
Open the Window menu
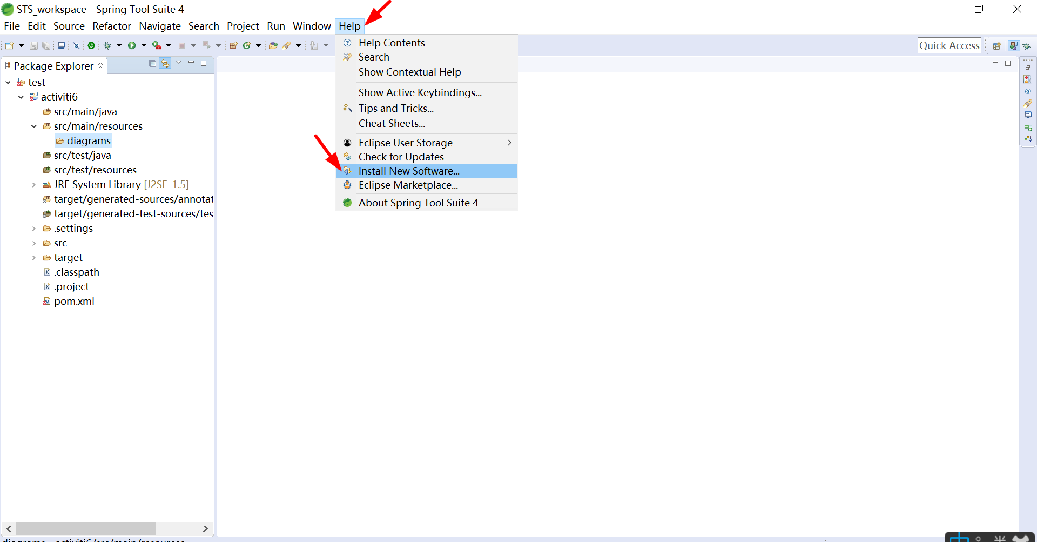[x=312, y=26]
